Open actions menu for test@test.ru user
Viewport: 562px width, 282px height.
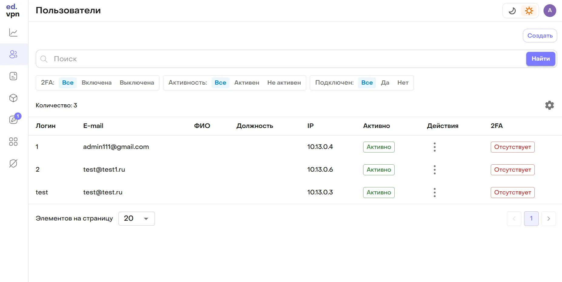click(434, 193)
